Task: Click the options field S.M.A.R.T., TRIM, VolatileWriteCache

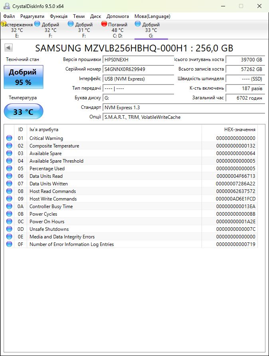Action: 184,117
